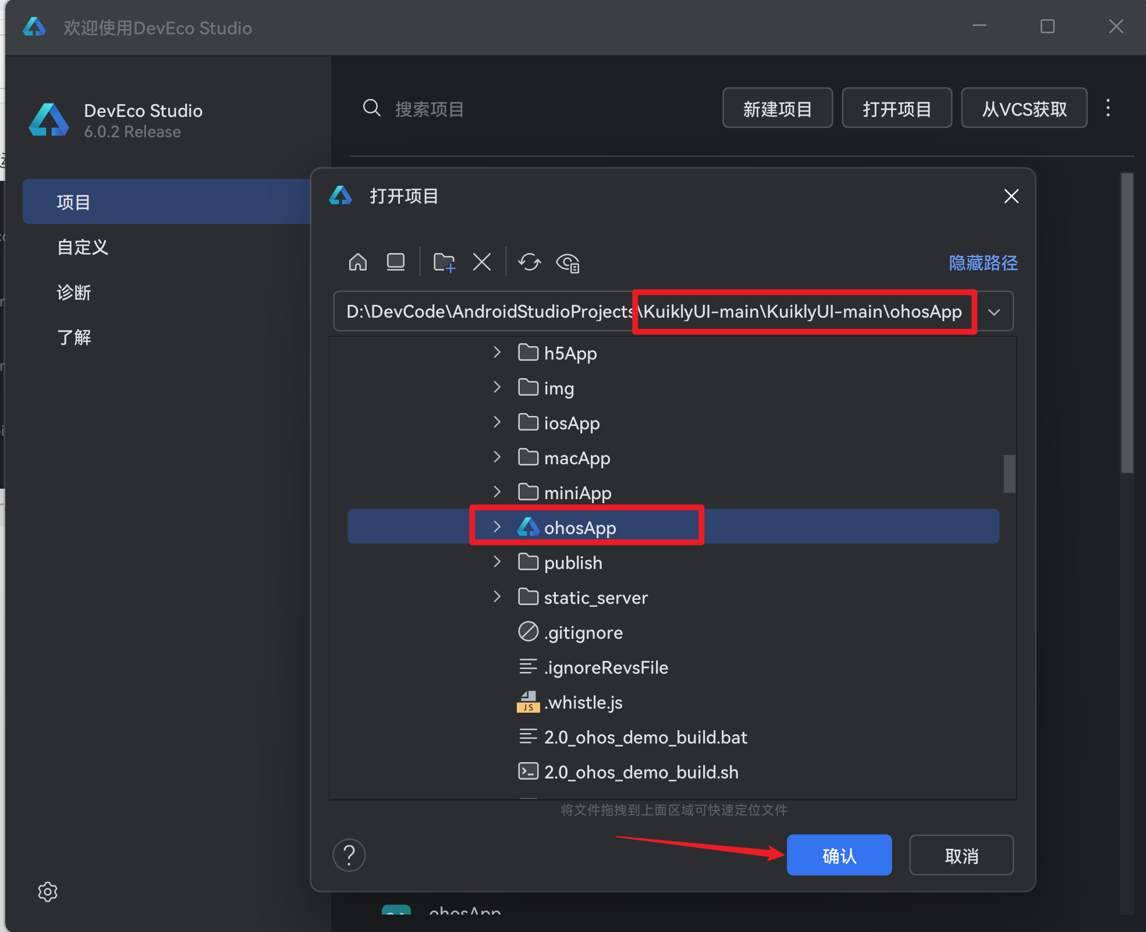Click 隐藏路径 to hide path

[983, 263]
